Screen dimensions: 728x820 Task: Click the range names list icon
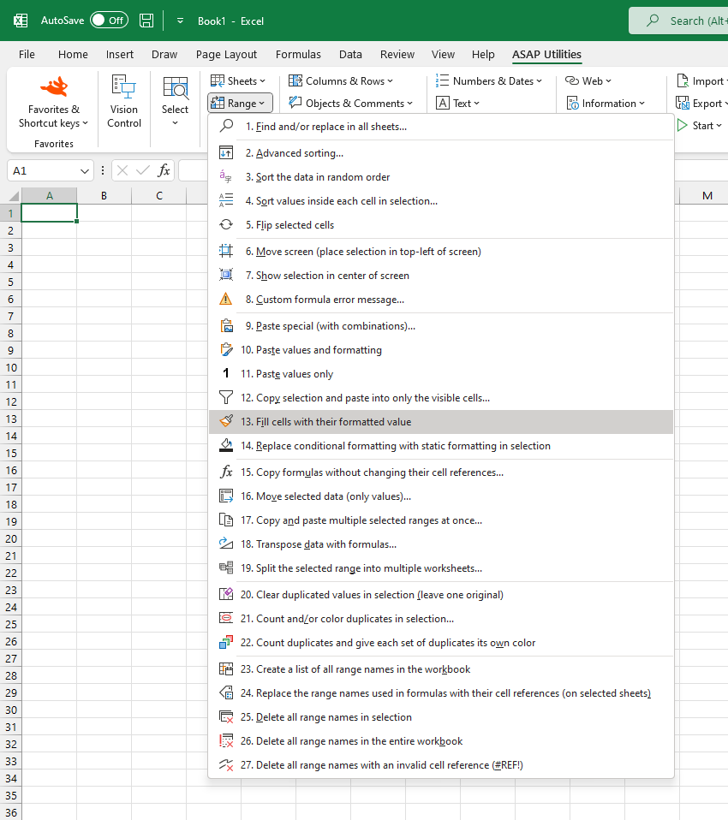pyautogui.click(x=226, y=668)
